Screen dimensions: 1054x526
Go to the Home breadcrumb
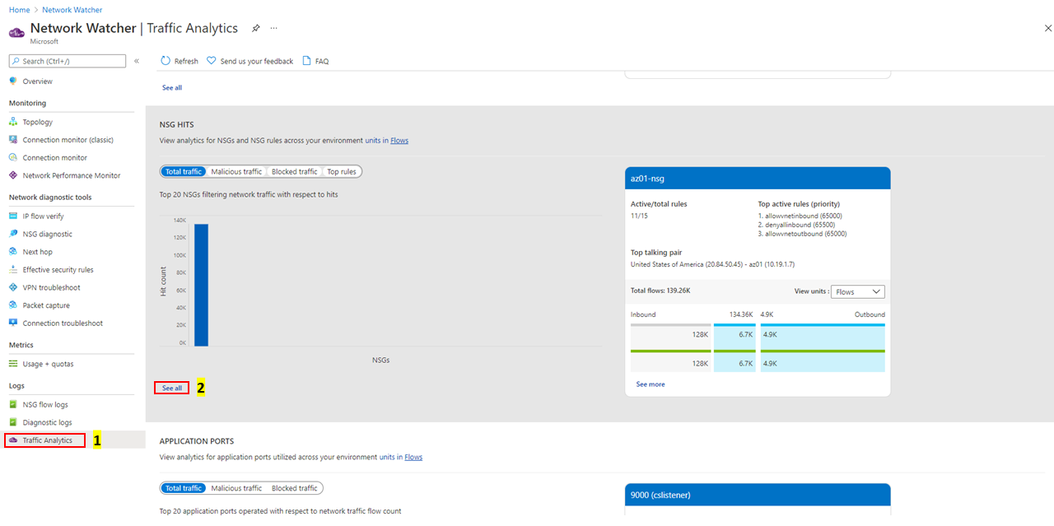[19, 10]
